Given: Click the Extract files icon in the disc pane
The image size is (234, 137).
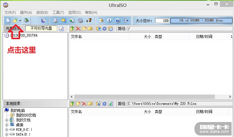Looking at the screenshot, I should 99,29.
